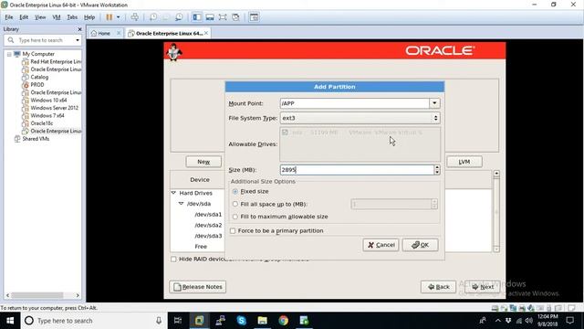Close the Home tab
Image resolution: width=584 pixels, height=329 pixels.
119,33
